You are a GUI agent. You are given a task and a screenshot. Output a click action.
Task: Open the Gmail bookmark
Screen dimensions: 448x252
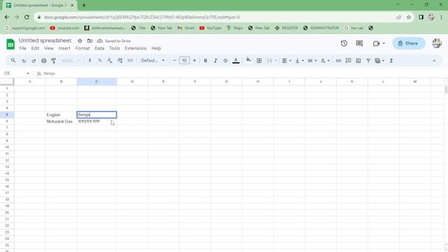185,28
